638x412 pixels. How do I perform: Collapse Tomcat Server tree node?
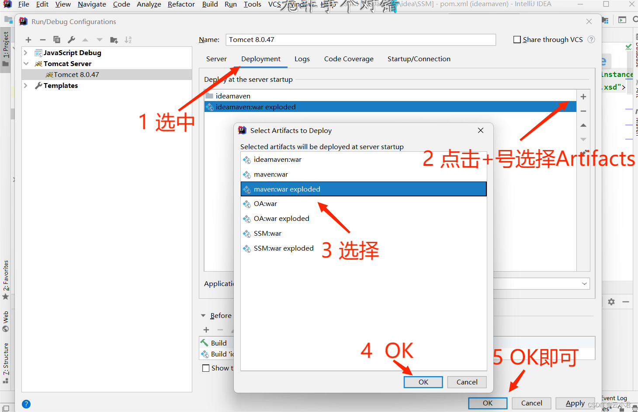point(26,63)
